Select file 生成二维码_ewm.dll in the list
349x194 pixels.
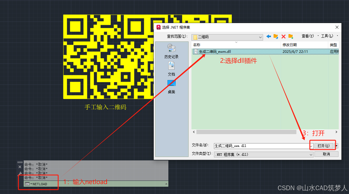215,52
